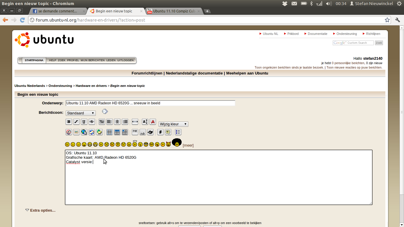
Task: Open the Stefan Nieuwinckel user menu
Action: coord(371,4)
